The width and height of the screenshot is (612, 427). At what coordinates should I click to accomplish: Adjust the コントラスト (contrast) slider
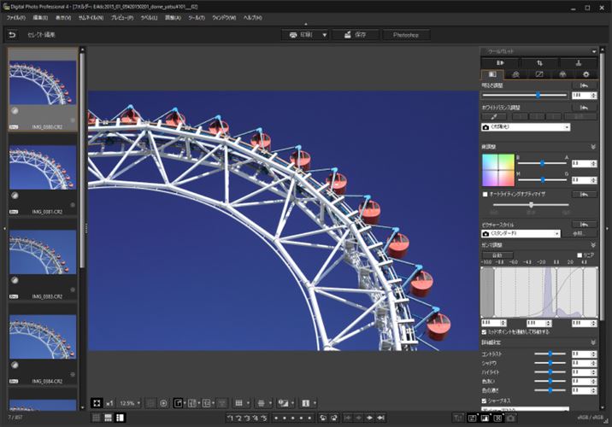[x=550, y=354]
